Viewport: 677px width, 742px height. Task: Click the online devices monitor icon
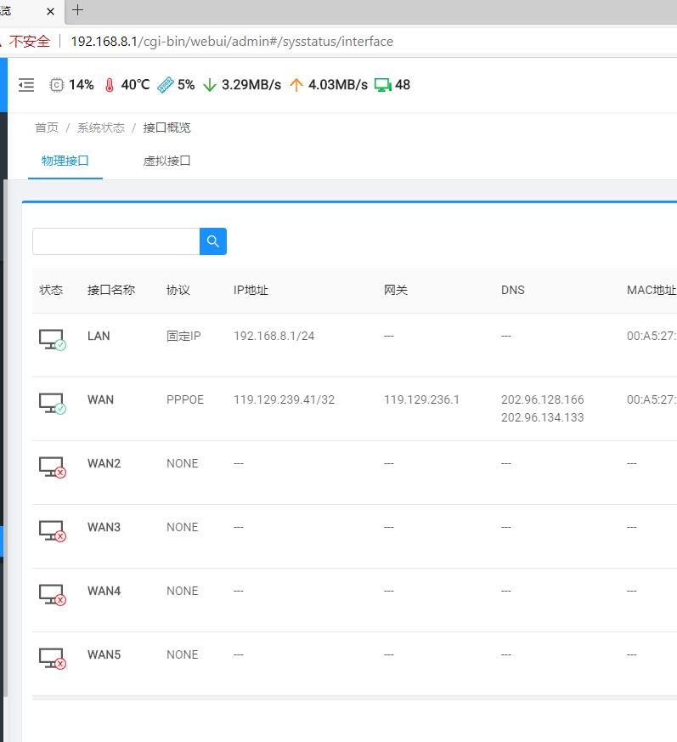click(383, 85)
